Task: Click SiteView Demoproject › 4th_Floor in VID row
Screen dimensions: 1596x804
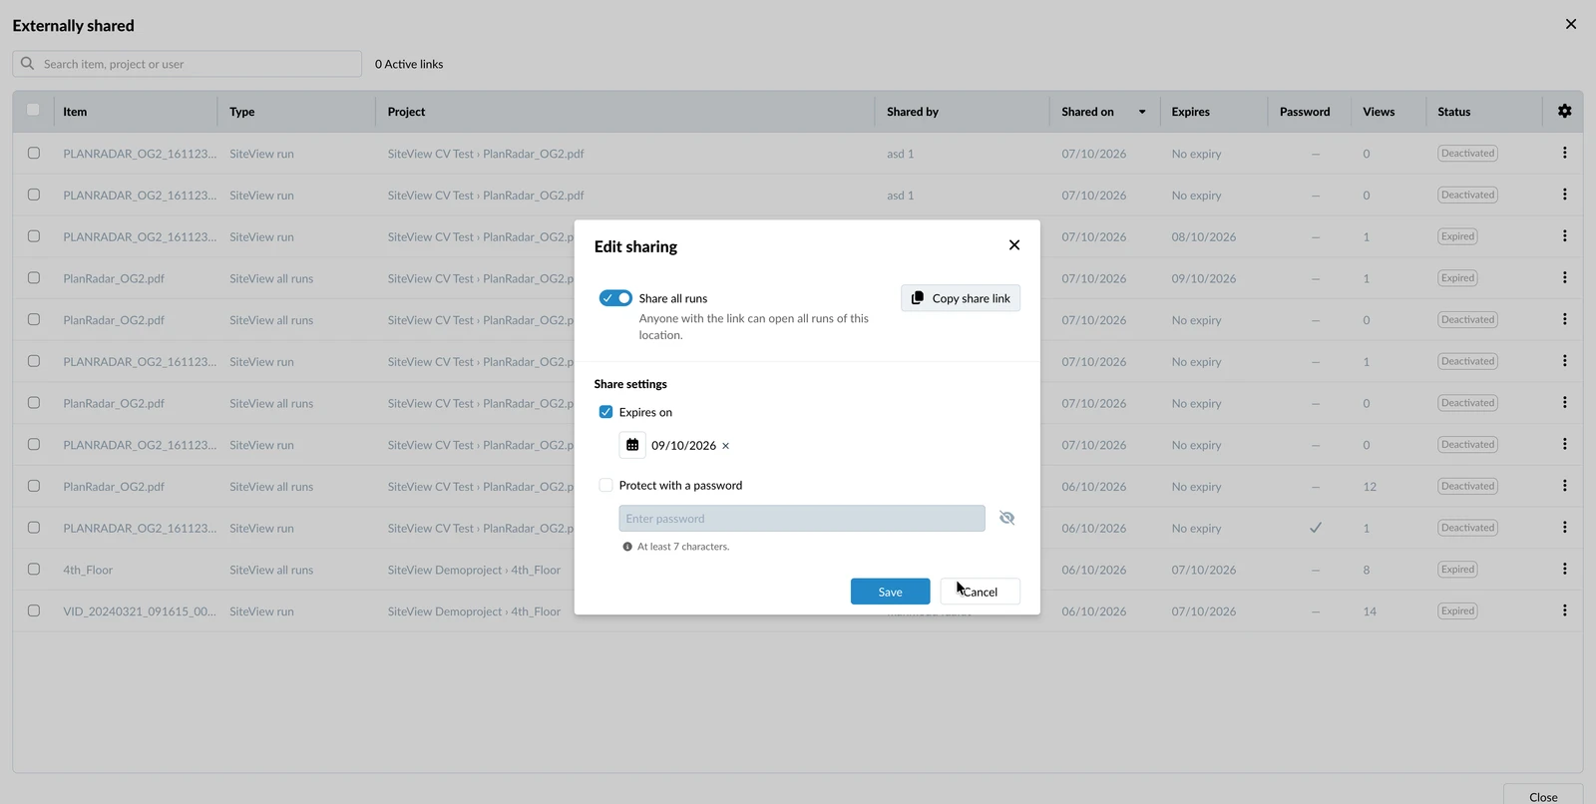Action: tap(474, 611)
